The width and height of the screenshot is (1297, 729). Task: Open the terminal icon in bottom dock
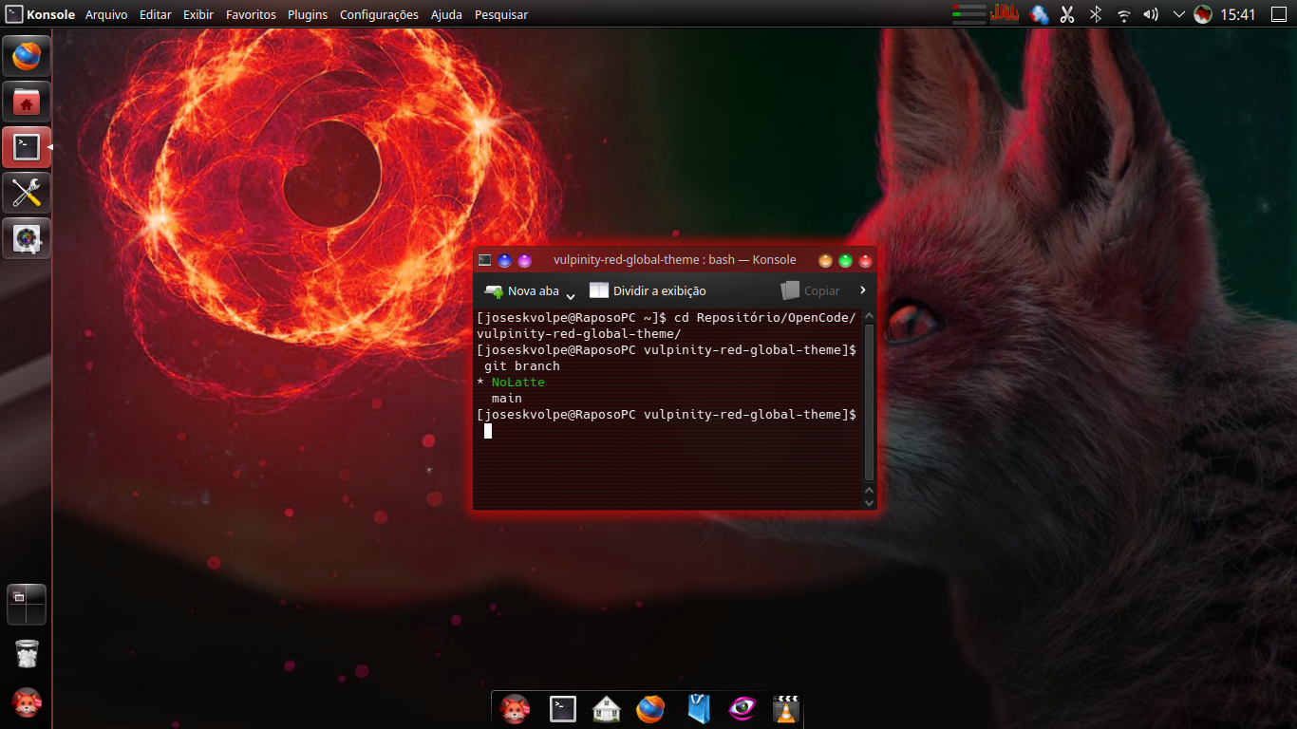tap(563, 709)
